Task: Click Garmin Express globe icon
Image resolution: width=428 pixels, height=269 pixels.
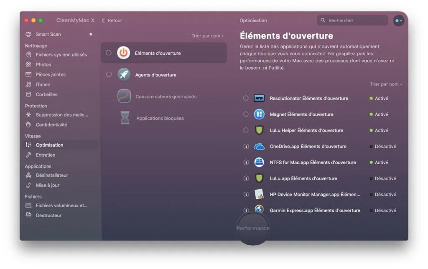Action: [x=259, y=210]
